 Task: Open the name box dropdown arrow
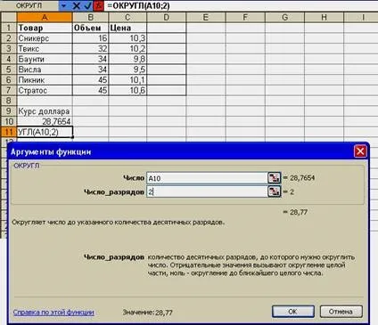pos(63,5)
